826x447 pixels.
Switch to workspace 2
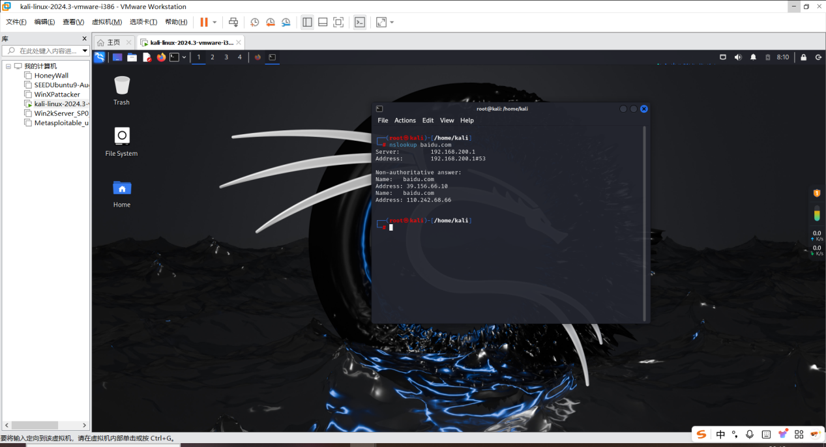213,57
